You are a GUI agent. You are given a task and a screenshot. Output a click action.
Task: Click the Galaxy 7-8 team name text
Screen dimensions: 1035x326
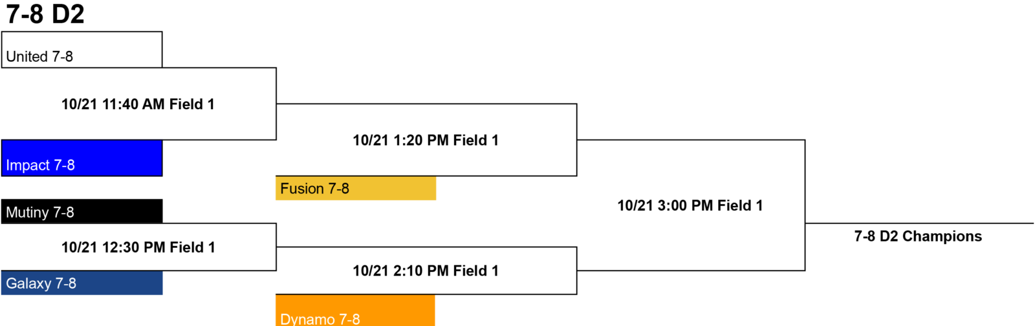click(x=41, y=283)
